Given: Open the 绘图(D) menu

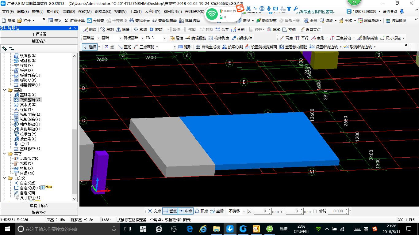Looking at the screenshot, I should [69, 12].
